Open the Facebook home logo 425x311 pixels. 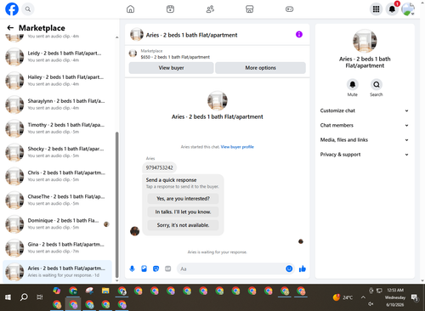[12, 9]
